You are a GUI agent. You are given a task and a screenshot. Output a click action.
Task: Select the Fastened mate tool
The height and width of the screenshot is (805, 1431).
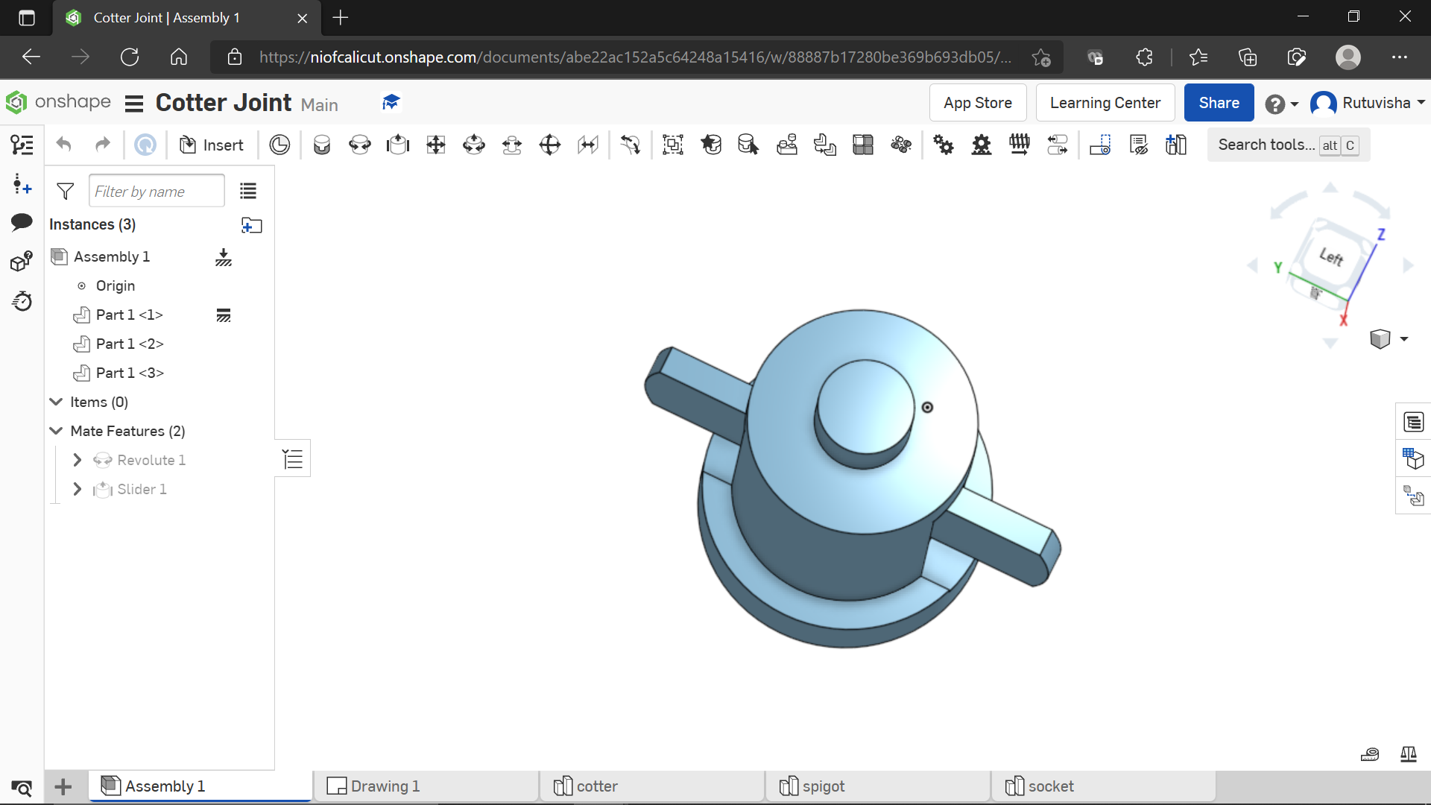point(322,145)
